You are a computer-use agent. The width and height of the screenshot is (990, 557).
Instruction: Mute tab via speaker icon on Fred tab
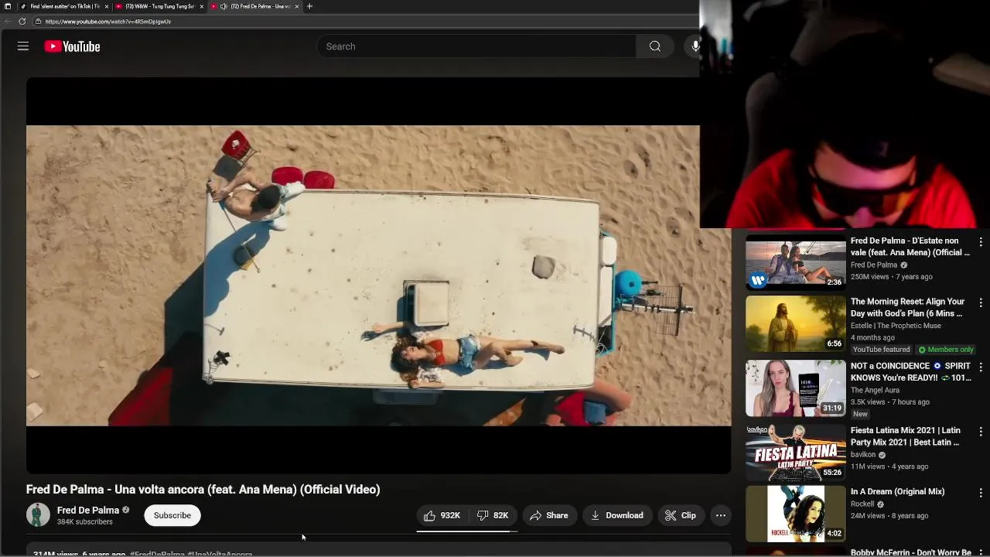224,6
